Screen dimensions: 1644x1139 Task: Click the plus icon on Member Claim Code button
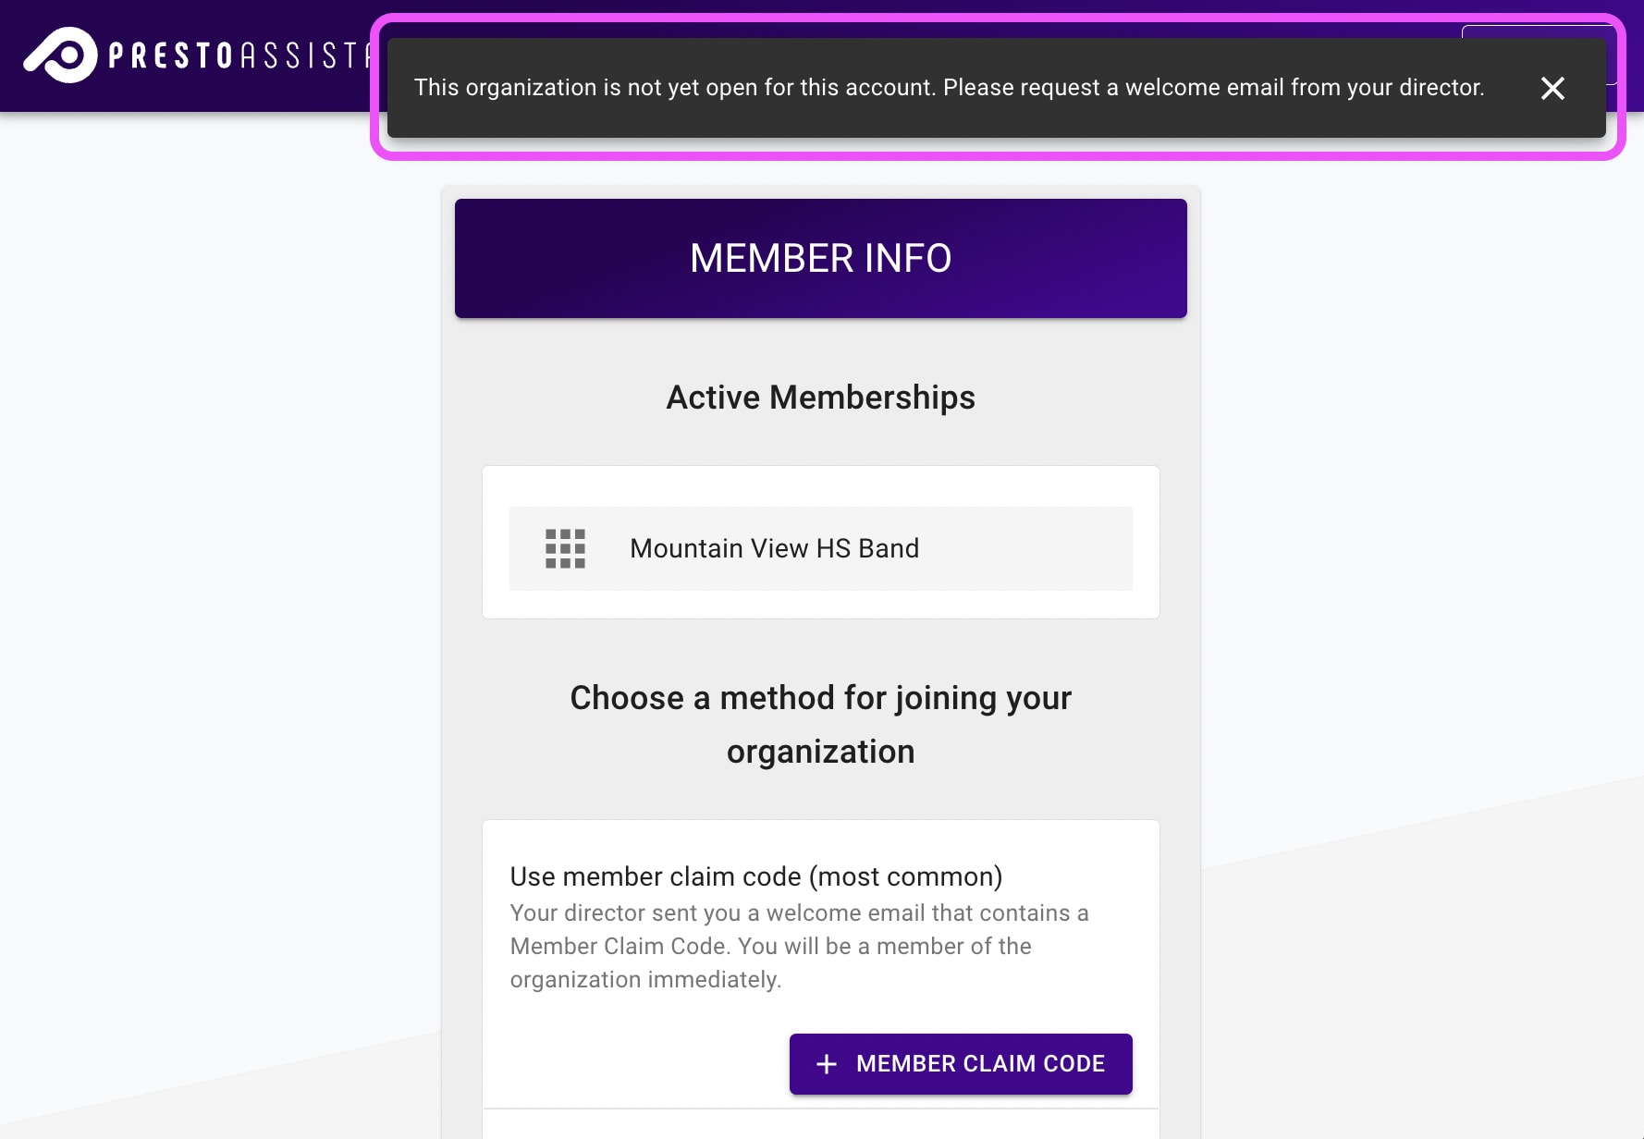(826, 1063)
